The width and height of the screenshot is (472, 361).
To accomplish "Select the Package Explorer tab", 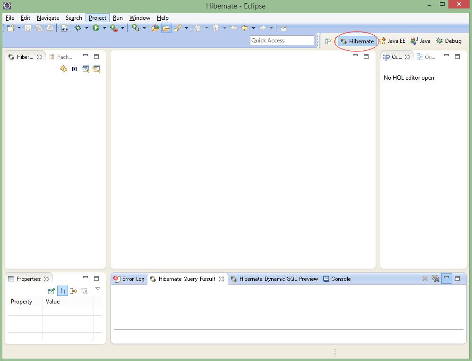I will coord(61,57).
